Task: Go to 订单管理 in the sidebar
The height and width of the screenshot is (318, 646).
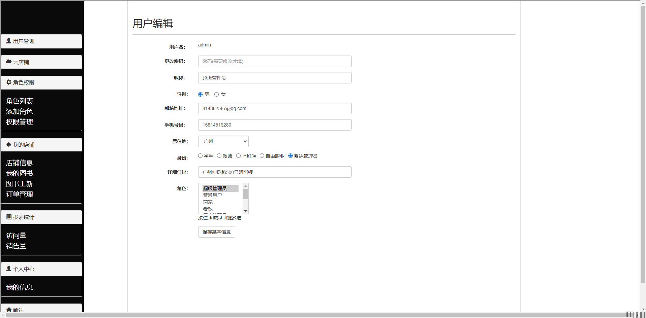Action: click(20, 194)
